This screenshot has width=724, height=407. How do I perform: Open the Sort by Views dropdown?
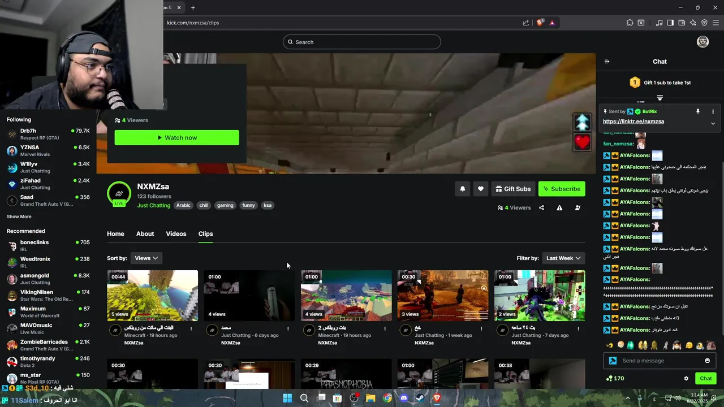pos(146,258)
